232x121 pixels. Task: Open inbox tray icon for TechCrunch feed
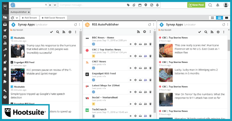tap(140, 116)
